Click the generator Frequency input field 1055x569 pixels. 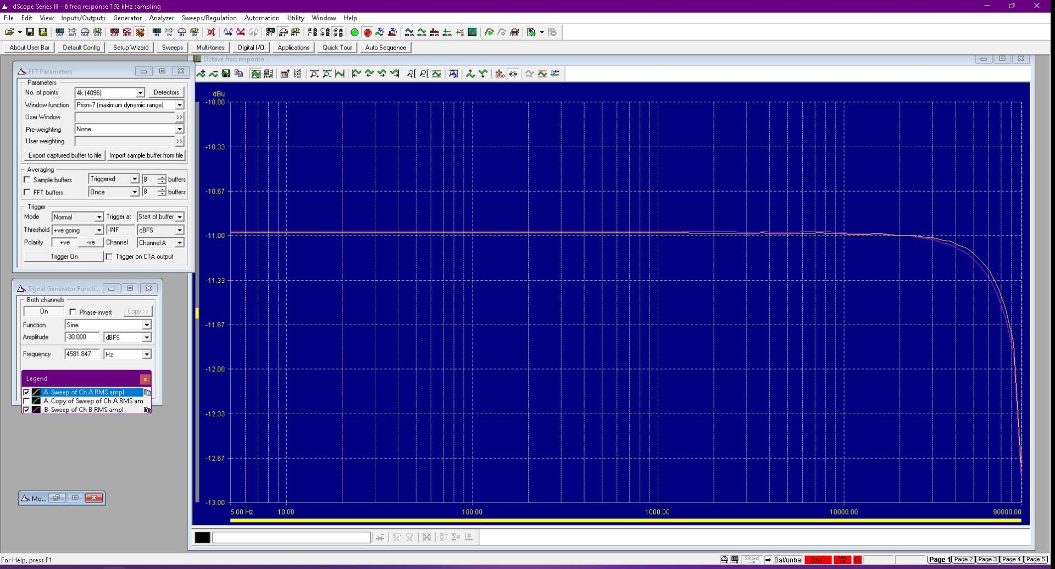tap(82, 354)
